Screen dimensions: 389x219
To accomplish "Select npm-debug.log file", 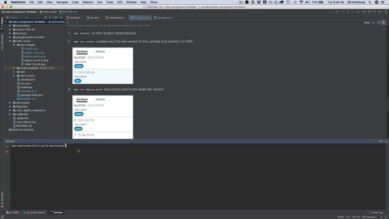I will 24,122.
